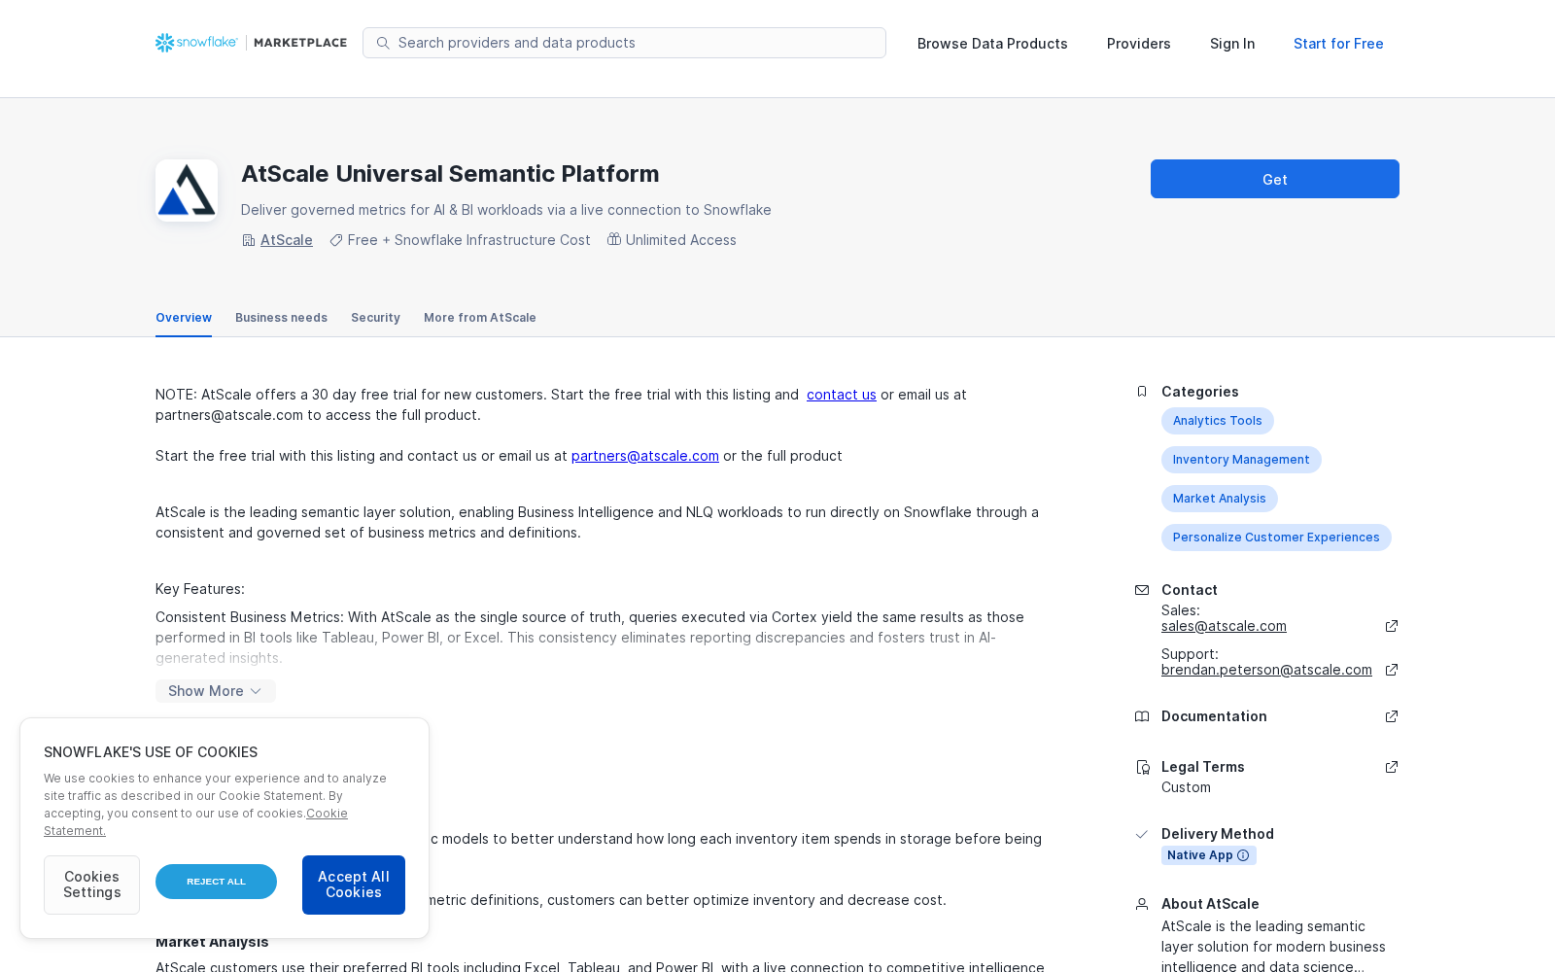This screenshot has width=1555, height=972.
Task: Click sales@atscale.com email link
Action: (x=1224, y=626)
